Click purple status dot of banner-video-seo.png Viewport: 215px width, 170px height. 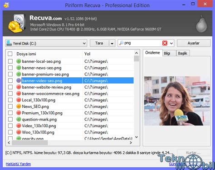click(19, 80)
